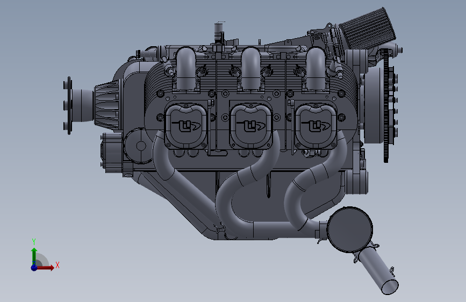Select the rightmost valve cover with logo
The image size is (466, 302).
click(316, 126)
